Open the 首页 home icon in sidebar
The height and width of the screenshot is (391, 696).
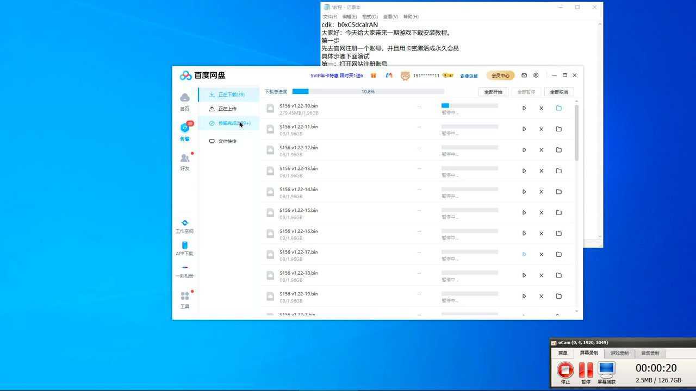click(185, 101)
